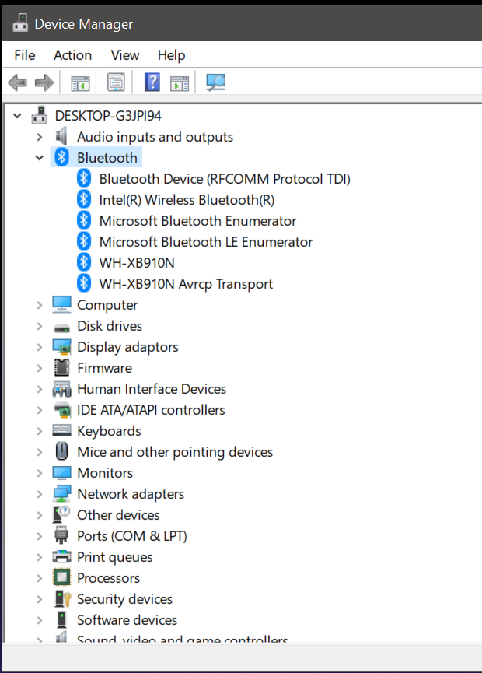This screenshot has width=482, height=673.
Task: Click the Back arrow toolbar icon
Action: coord(18,82)
